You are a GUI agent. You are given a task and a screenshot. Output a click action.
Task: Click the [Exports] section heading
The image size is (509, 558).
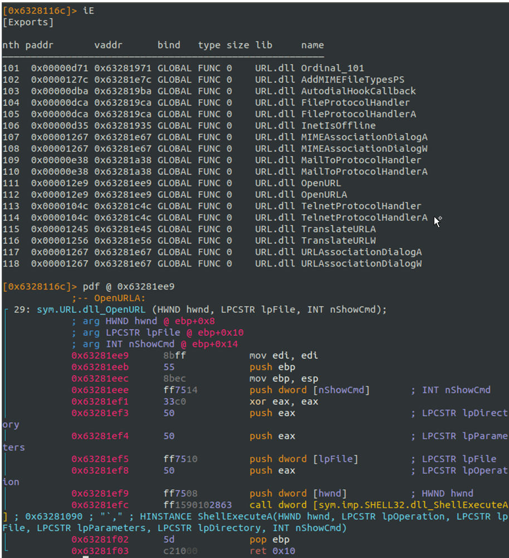[x=28, y=22]
